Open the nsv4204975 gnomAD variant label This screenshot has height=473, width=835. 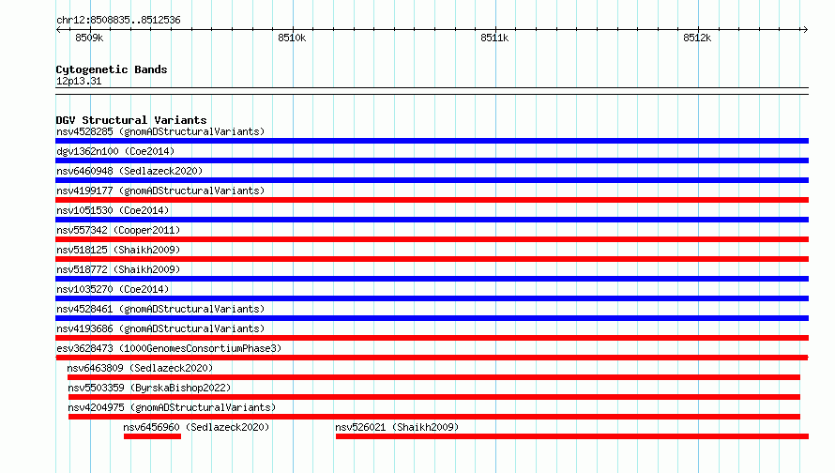tap(172, 407)
